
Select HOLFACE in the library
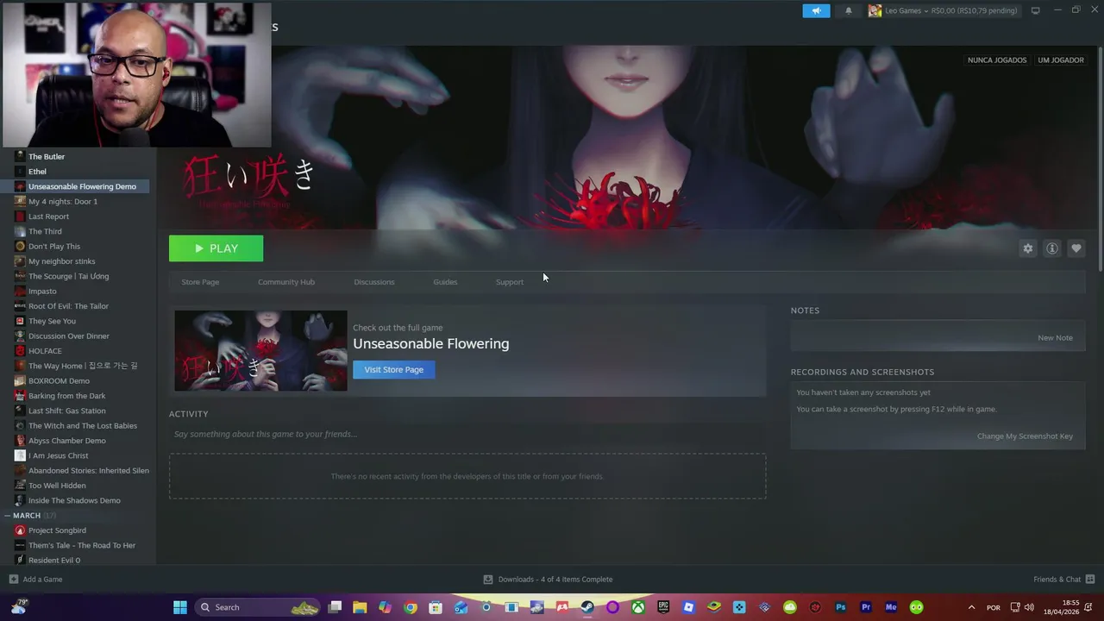click(45, 351)
